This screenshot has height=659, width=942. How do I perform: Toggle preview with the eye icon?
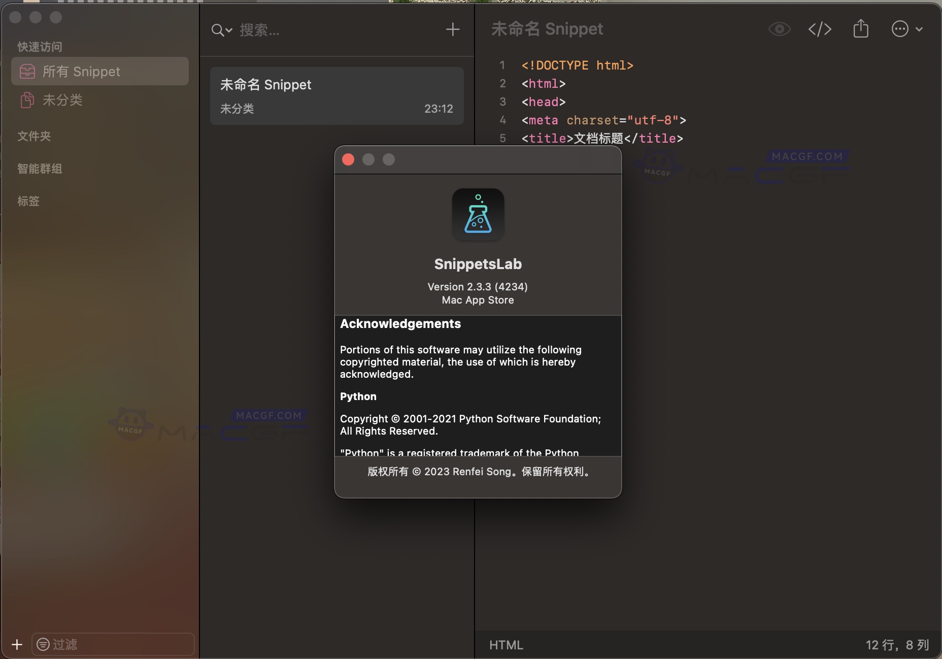(779, 29)
